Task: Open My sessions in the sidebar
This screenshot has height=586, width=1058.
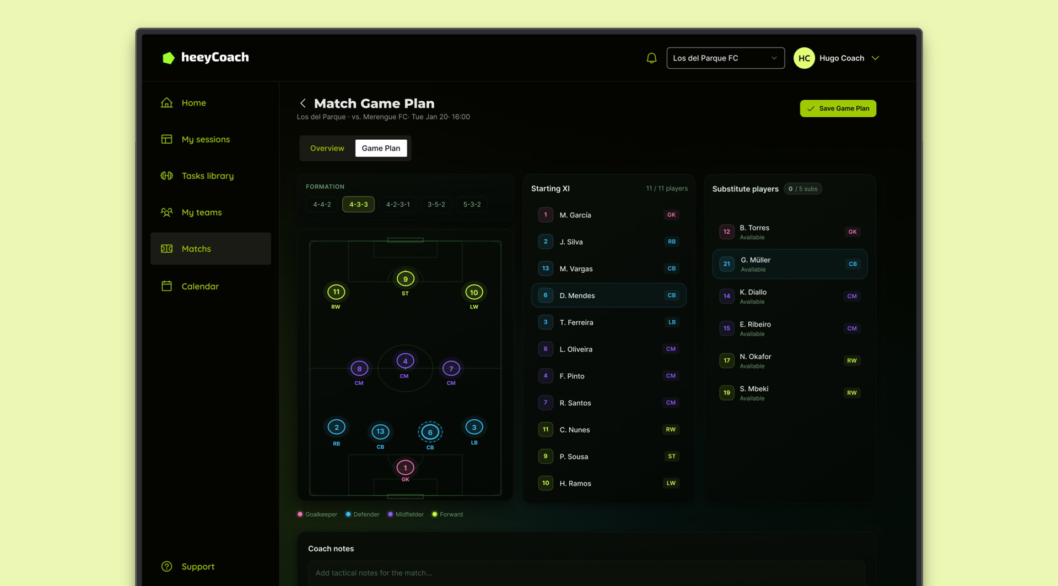Action: (x=210, y=139)
